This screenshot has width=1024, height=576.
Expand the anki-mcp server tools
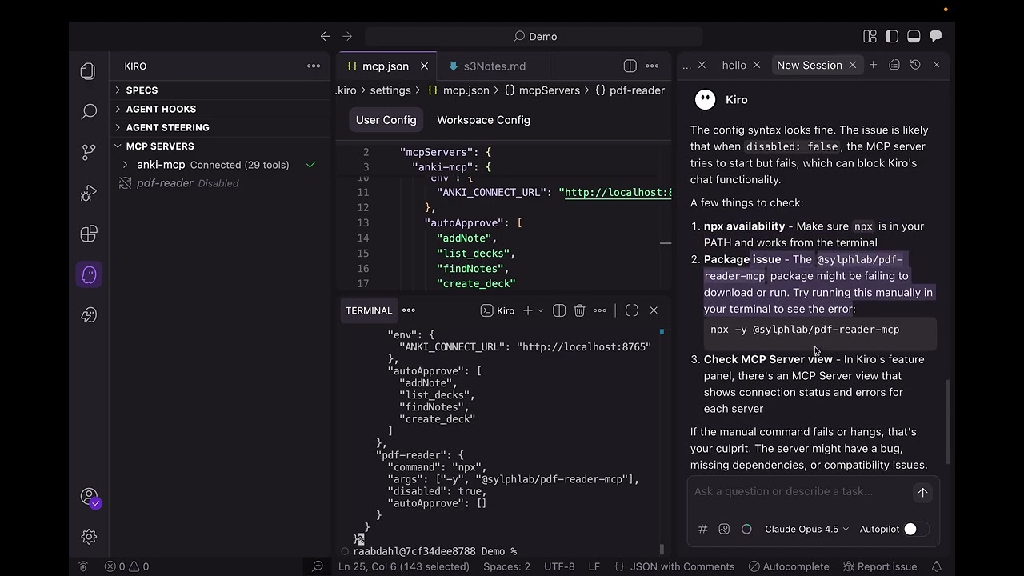point(126,165)
